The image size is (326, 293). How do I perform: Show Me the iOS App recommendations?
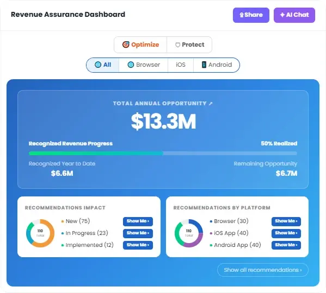[286, 233]
